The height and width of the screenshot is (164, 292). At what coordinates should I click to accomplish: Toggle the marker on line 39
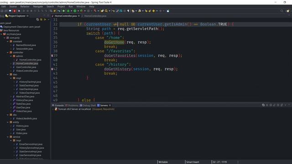click(x=52, y=56)
